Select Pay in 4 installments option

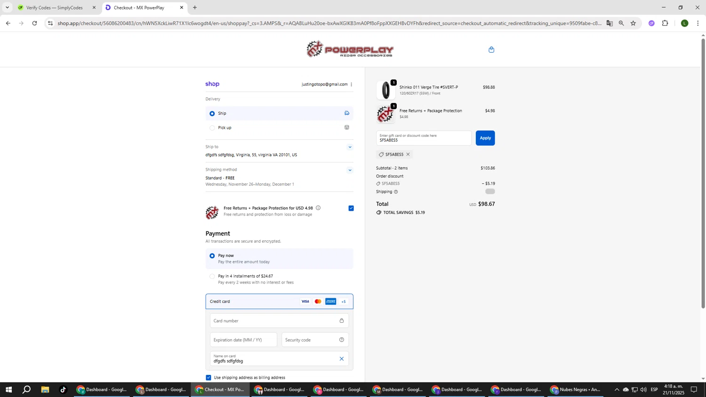click(x=212, y=277)
